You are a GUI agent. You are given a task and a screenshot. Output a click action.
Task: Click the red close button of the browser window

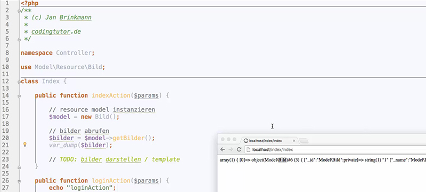(x=223, y=139)
